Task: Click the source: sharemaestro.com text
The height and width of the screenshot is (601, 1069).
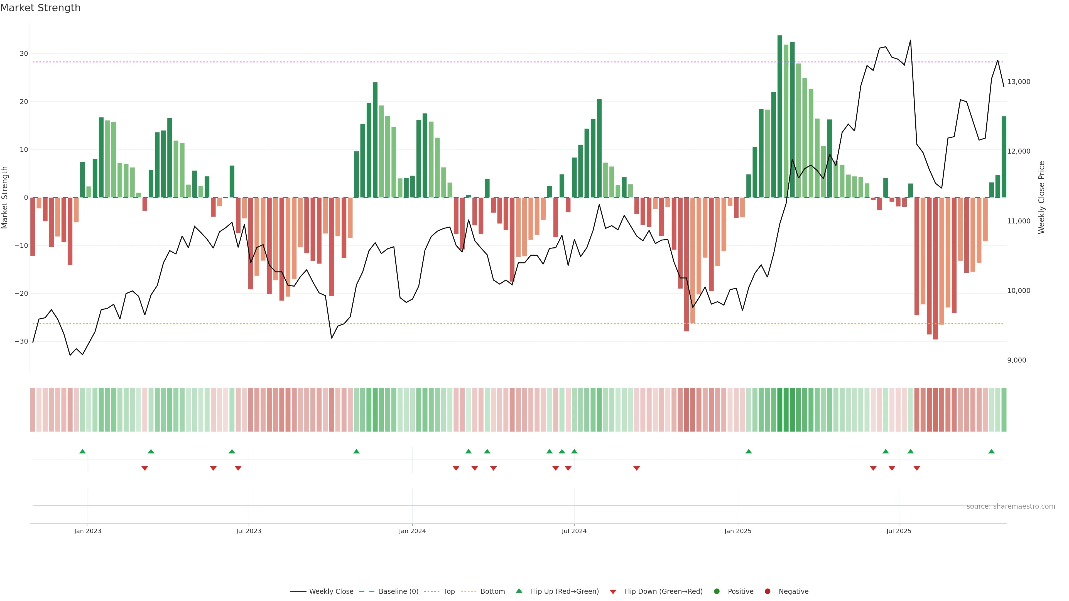Action: coord(1011,506)
